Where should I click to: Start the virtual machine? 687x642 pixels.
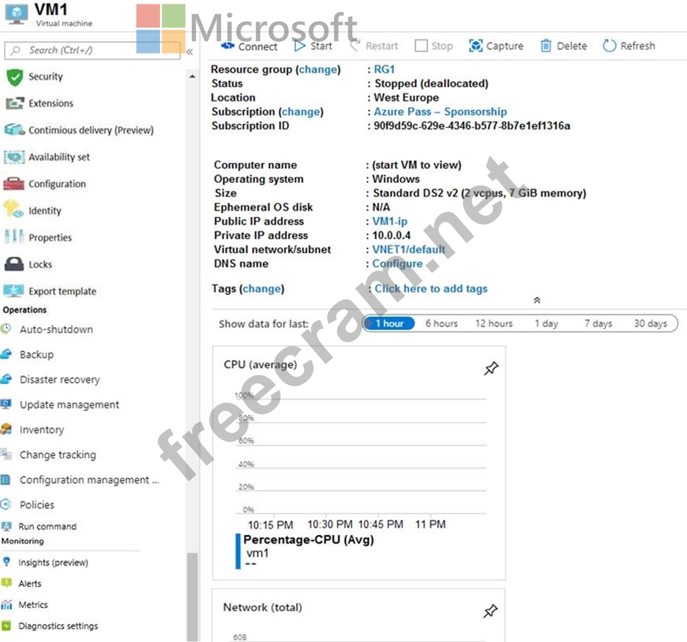pos(313,46)
